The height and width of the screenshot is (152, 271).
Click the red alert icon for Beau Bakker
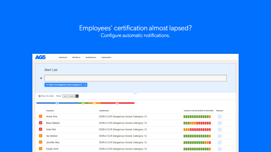click(40, 123)
